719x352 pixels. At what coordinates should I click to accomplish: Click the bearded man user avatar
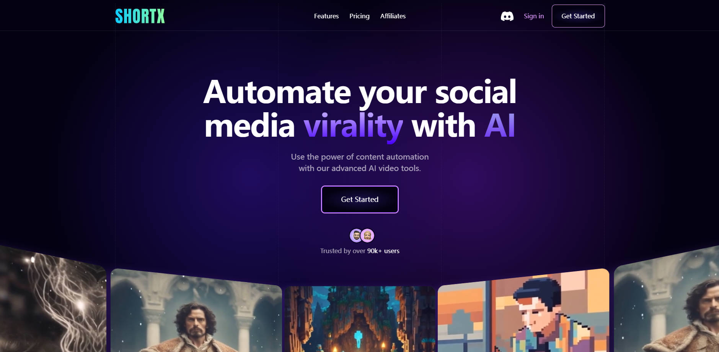[356, 236]
